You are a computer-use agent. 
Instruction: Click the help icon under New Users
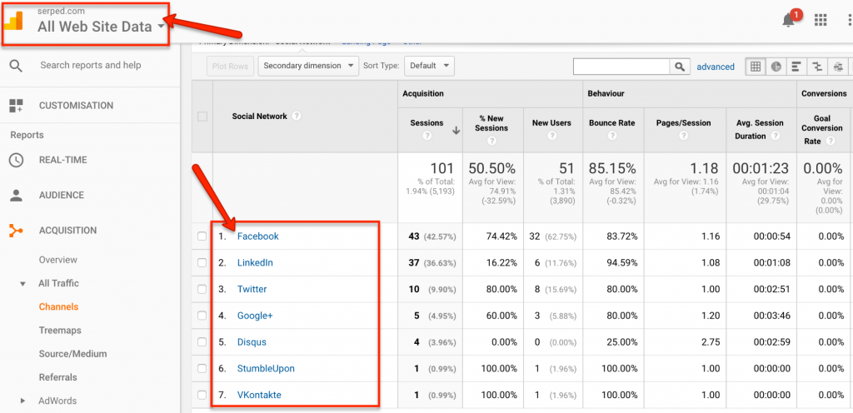551,136
